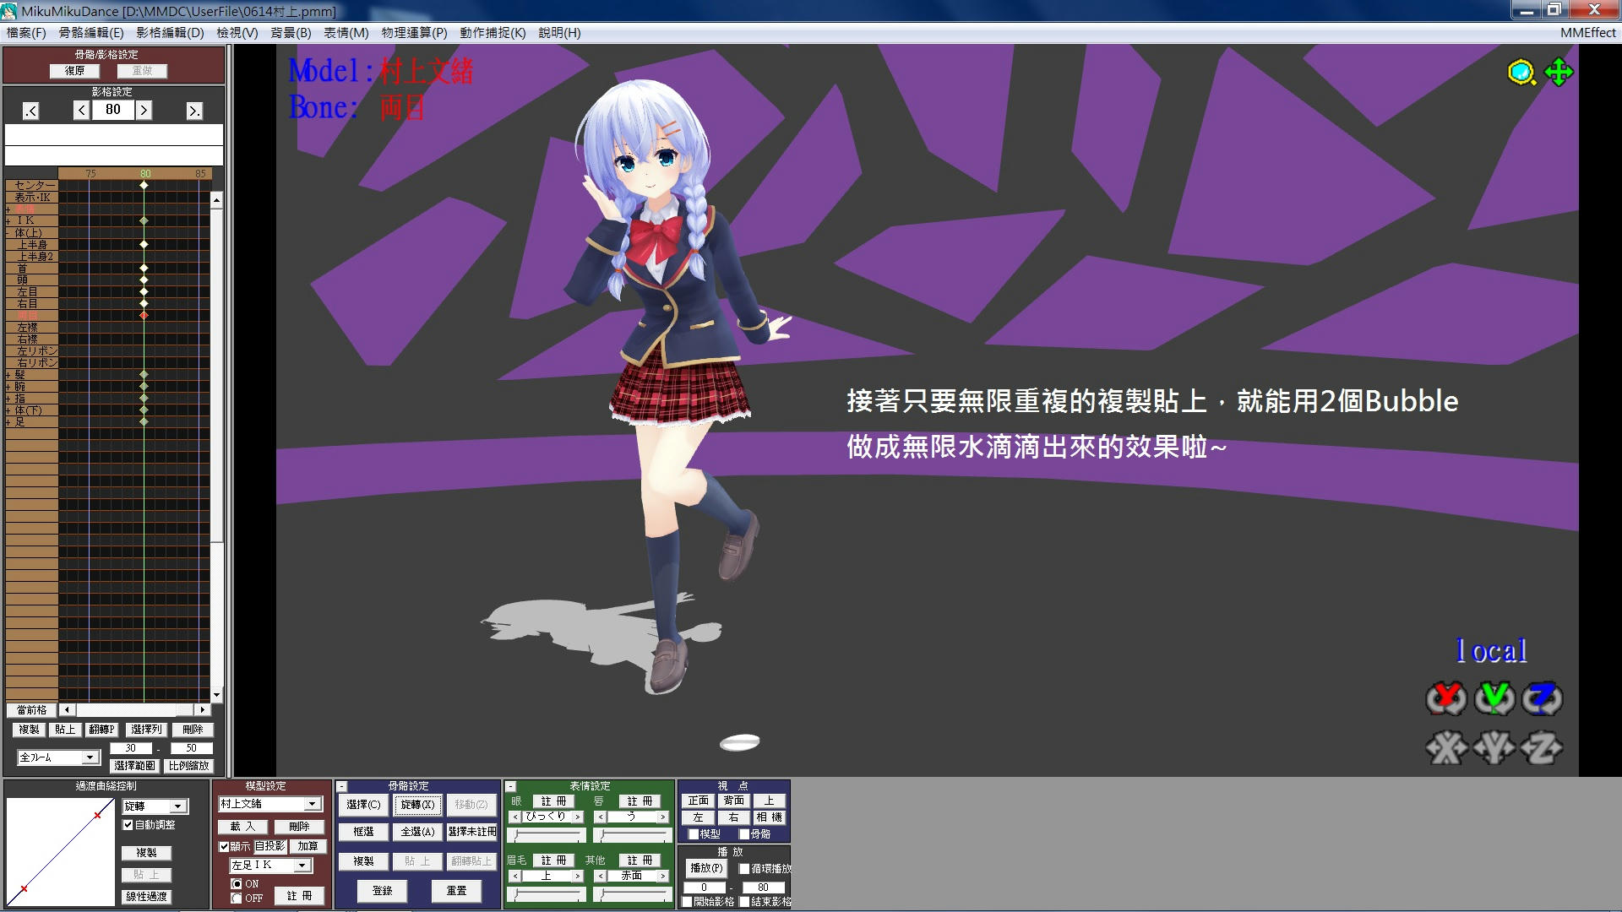
Task: Toggle the model 顯示 checkbox
Action: (224, 846)
